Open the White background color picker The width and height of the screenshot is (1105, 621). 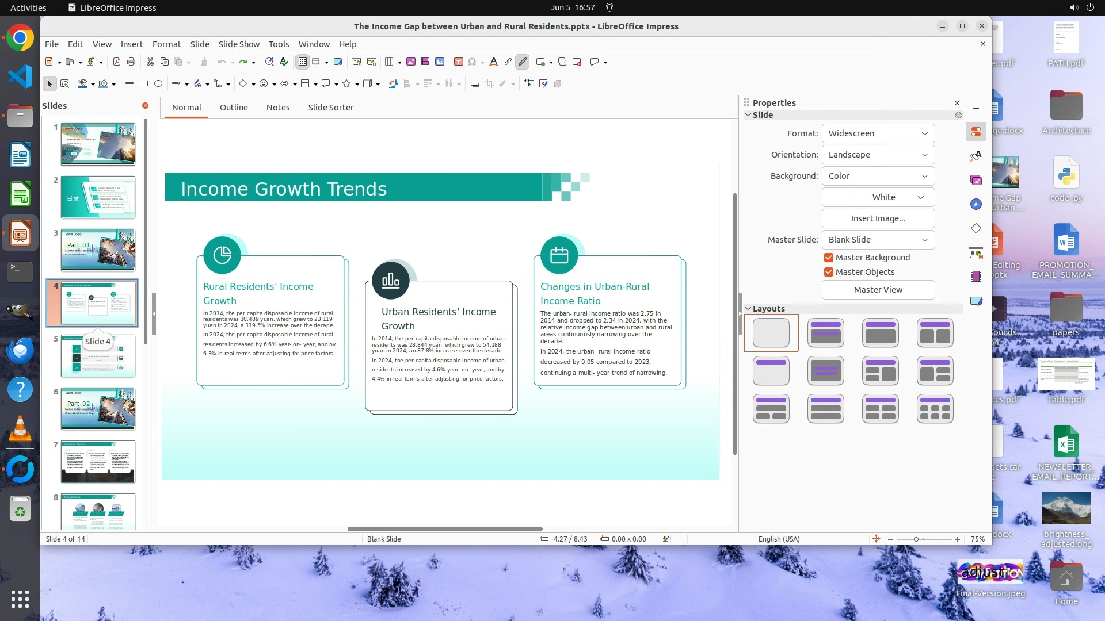tap(878, 197)
